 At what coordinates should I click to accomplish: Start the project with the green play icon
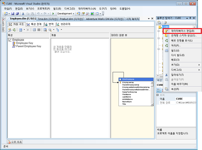tap(53, 14)
